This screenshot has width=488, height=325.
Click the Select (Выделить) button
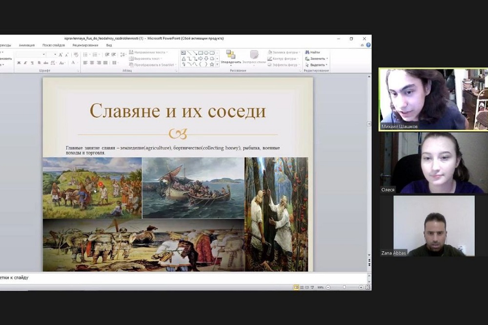(316, 64)
